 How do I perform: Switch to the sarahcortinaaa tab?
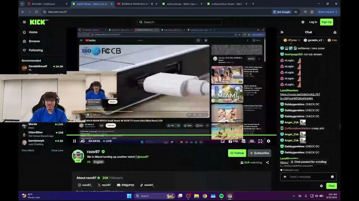pyautogui.click(x=182, y=4)
